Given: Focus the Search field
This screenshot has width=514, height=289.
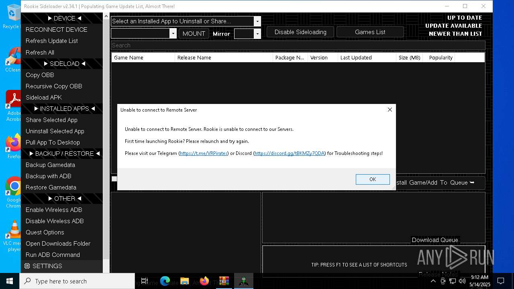Looking at the screenshot, I should pos(298,45).
